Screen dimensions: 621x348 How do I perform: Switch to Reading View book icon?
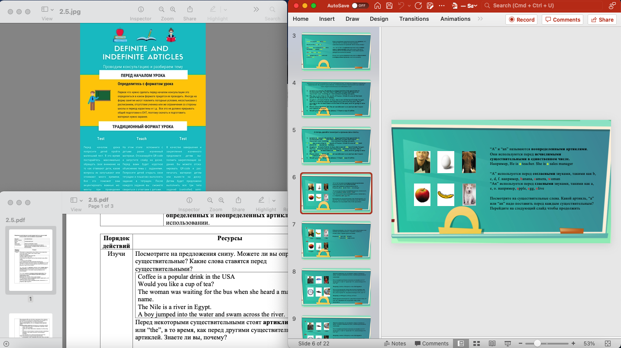point(492,343)
